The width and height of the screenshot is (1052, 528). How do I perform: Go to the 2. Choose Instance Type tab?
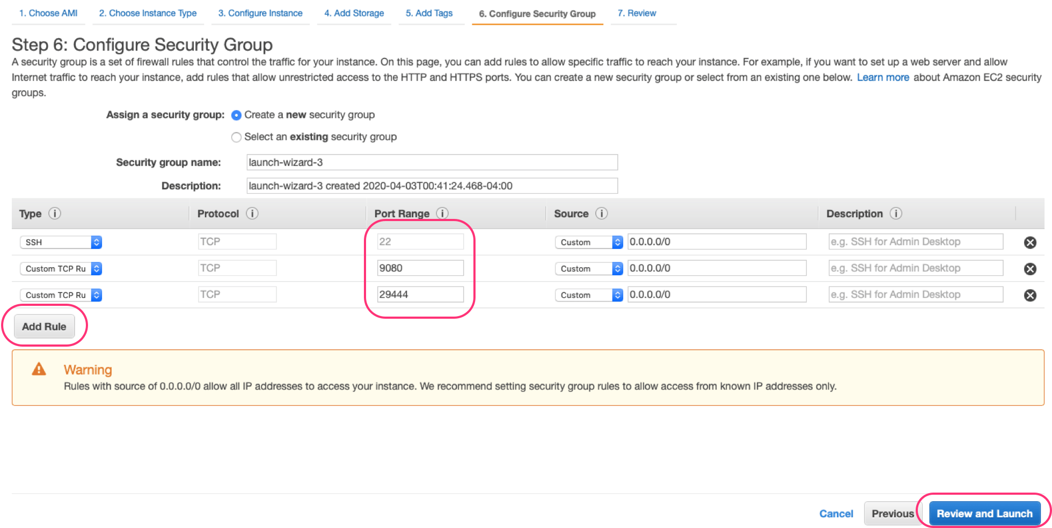pos(148,13)
